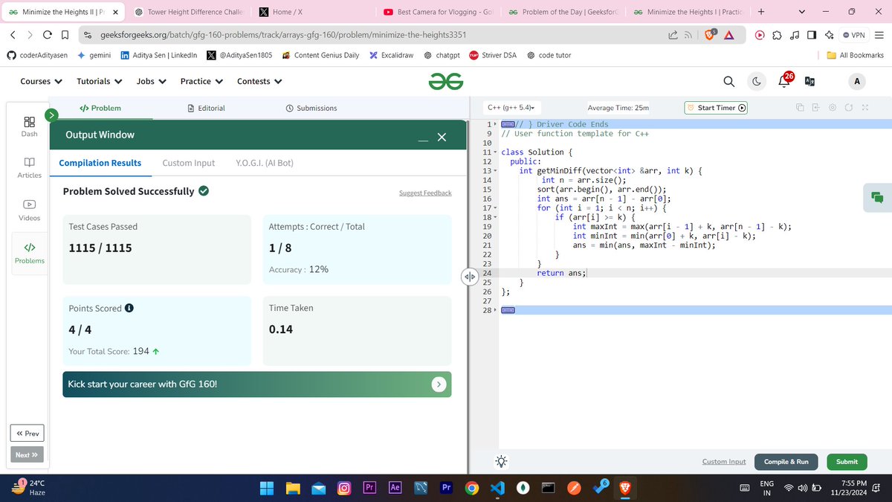Open the C++ (g++ 5.4) language dropdown

click(x=511, y=108)
